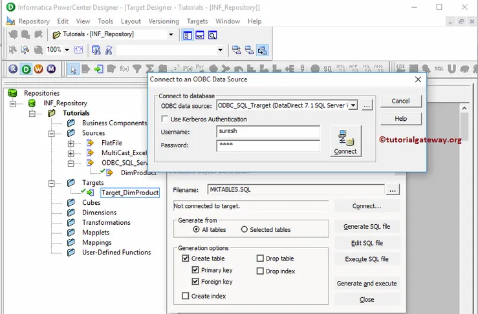Collapse the Tutorials folder node
Image resolution: width=478 pixels, height=314 pixels.
(32, 114)
